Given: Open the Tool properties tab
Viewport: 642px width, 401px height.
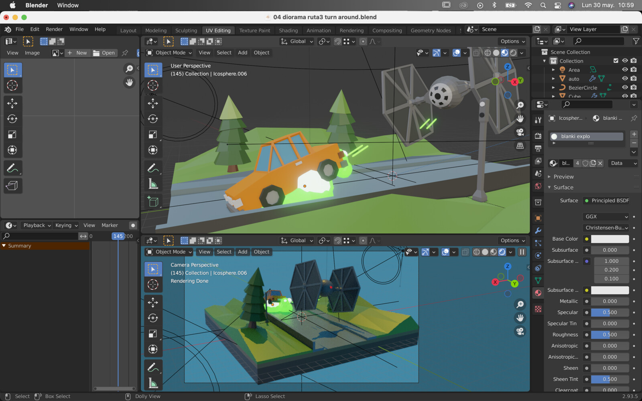Looking at the screenshot, I should pos(538,119).
